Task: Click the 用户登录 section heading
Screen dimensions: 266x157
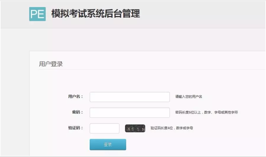Action: click(x=51, y=64)
